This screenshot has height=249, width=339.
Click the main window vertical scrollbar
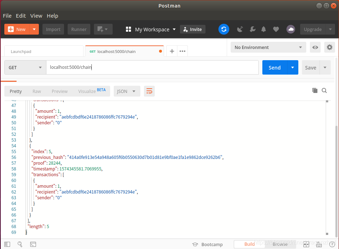pos(336,181)
